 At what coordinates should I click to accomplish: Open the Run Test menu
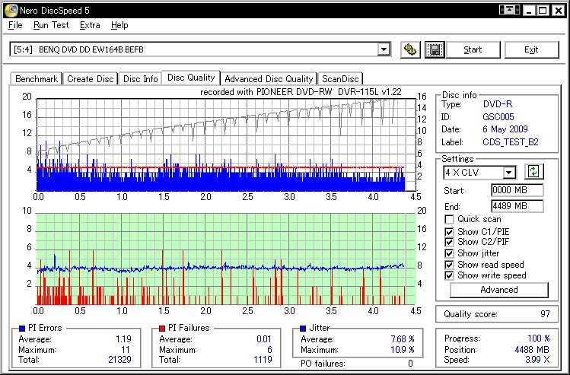[51, 25]
